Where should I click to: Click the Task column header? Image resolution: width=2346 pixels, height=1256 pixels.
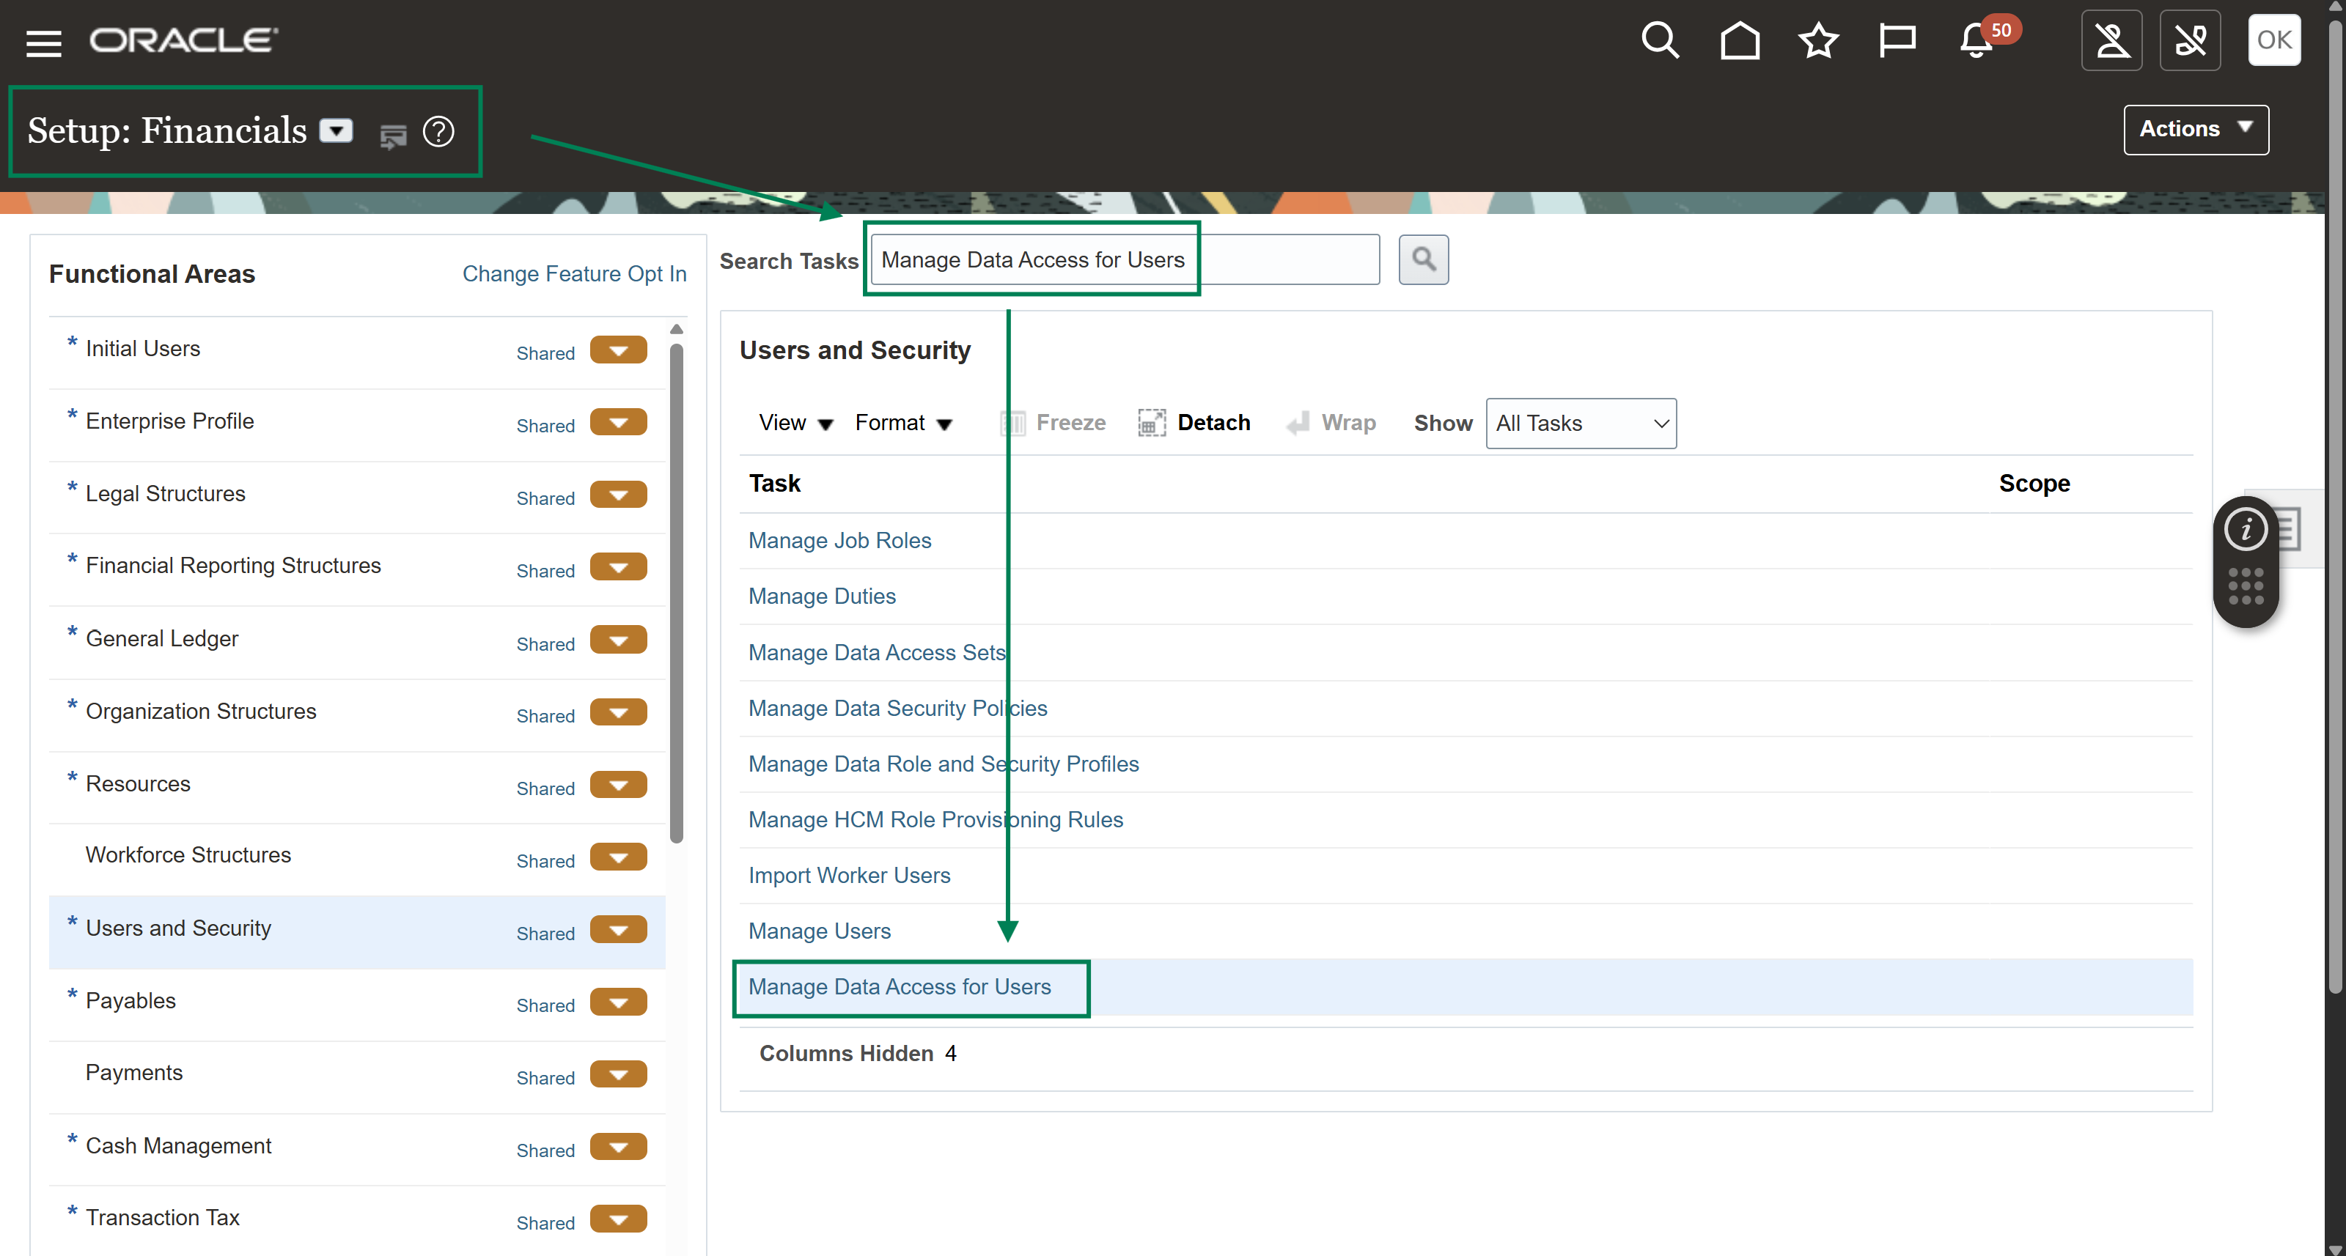pyautogui.click(x=774, y=484)
